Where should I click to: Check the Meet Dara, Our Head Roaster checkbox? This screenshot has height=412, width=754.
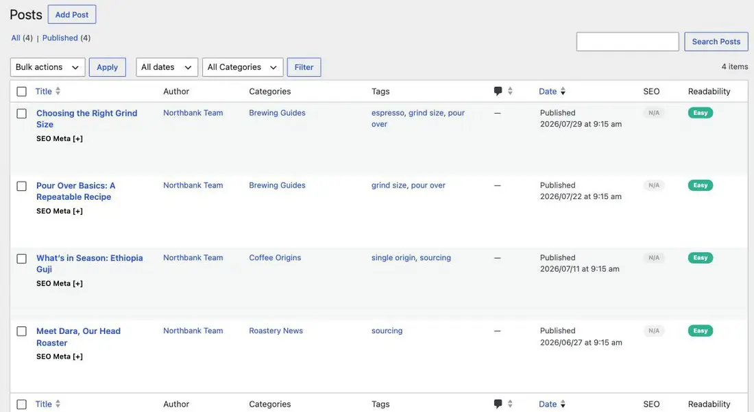tap(22, 331)
